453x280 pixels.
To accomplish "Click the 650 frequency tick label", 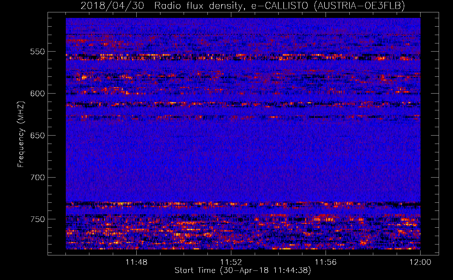I will coord(38,136).
